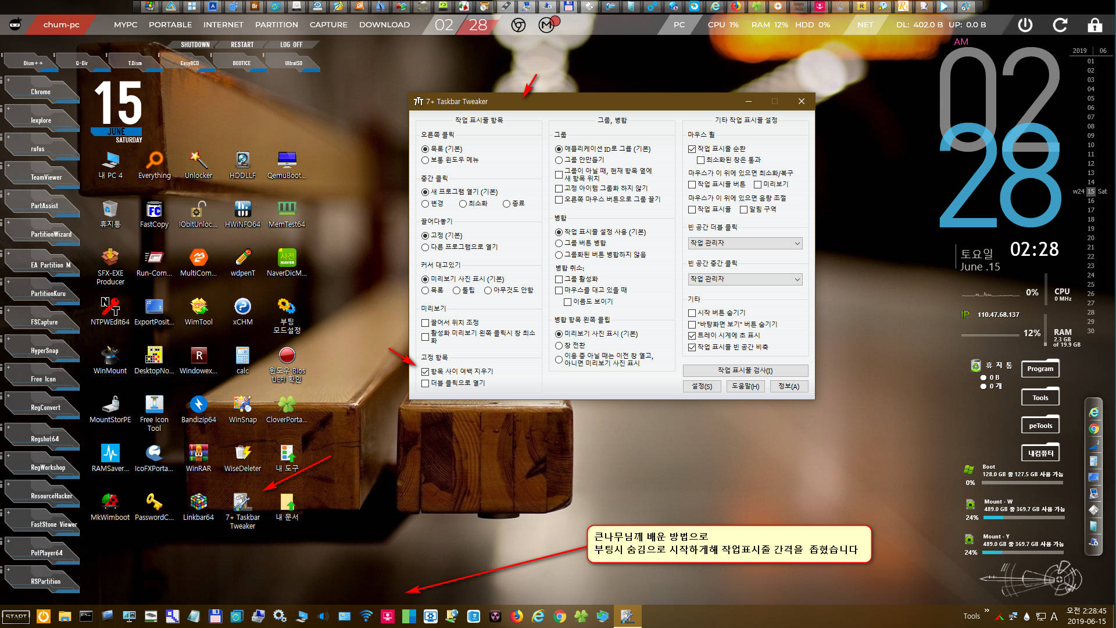1116x628 pixels.
Task: Open the DOWNLOAD top menu
Action: [x=384, y=25]
